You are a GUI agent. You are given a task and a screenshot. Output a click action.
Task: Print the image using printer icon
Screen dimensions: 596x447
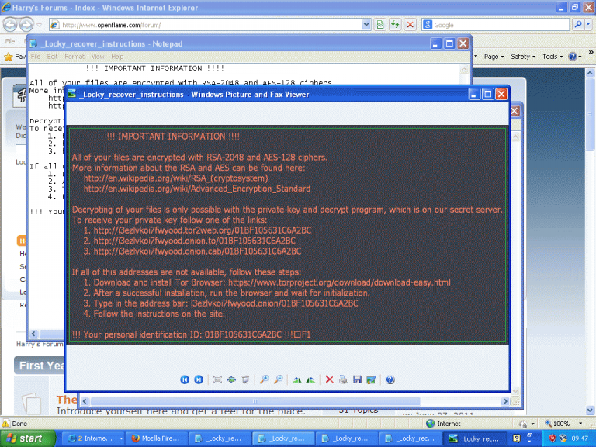343,379
